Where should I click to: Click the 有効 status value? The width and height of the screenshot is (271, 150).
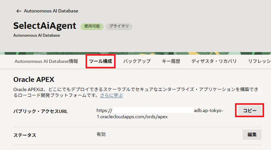[101, 135]
